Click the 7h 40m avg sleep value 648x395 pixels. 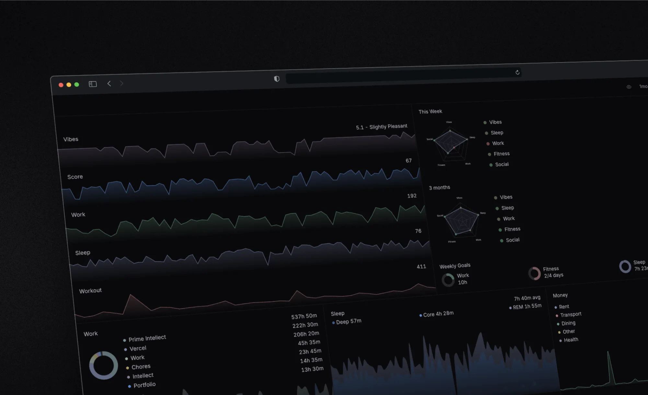click(527, 298)
